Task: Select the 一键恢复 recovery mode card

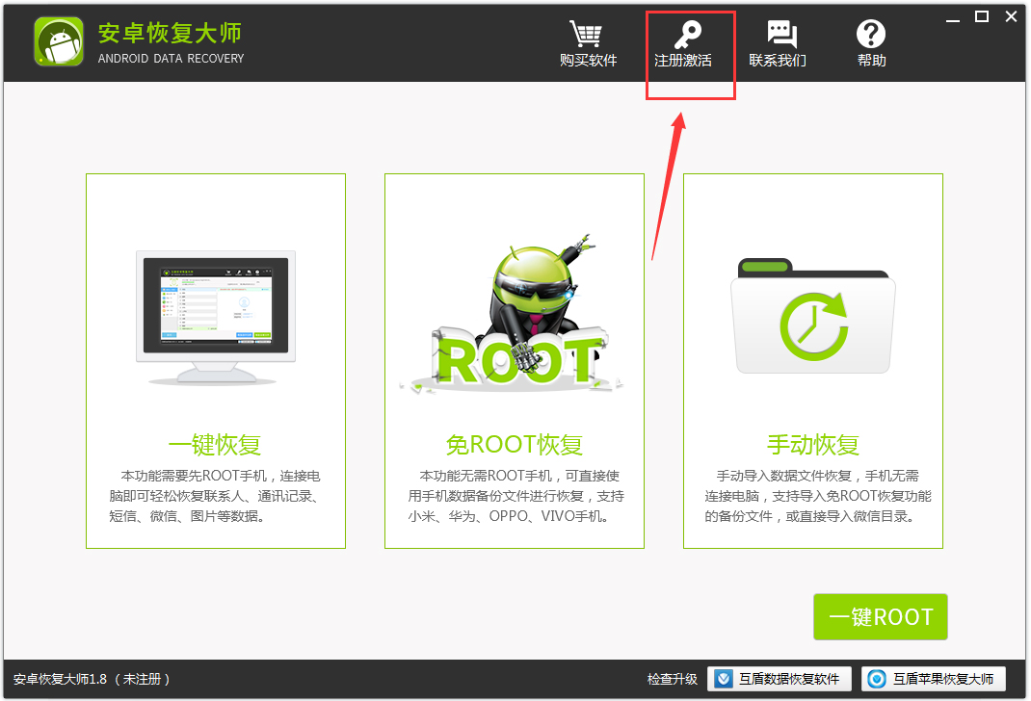Action: click(215, 361)
